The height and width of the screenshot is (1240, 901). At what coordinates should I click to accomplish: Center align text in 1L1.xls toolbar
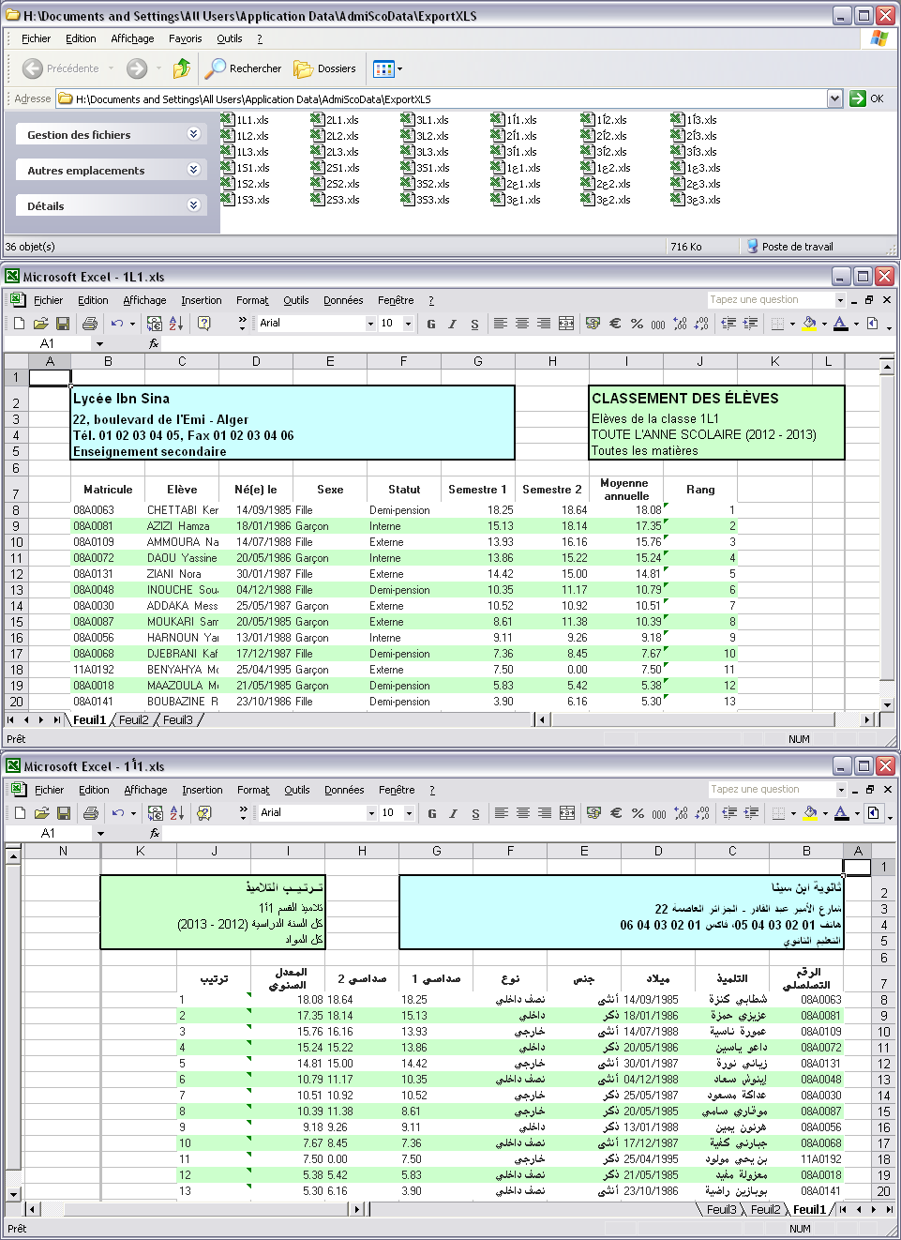click(x=522, y=324)
